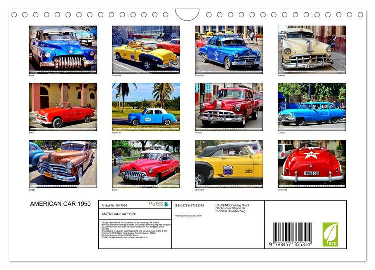Click 'AMERICAN CAR 1950' inside the info box
This screenshot has width=375, height=270.
(x=119, y=214)
